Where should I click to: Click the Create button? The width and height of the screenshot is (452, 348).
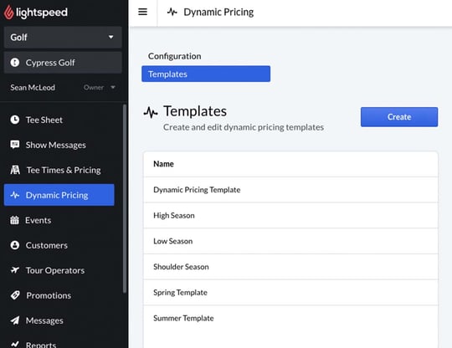399,117
